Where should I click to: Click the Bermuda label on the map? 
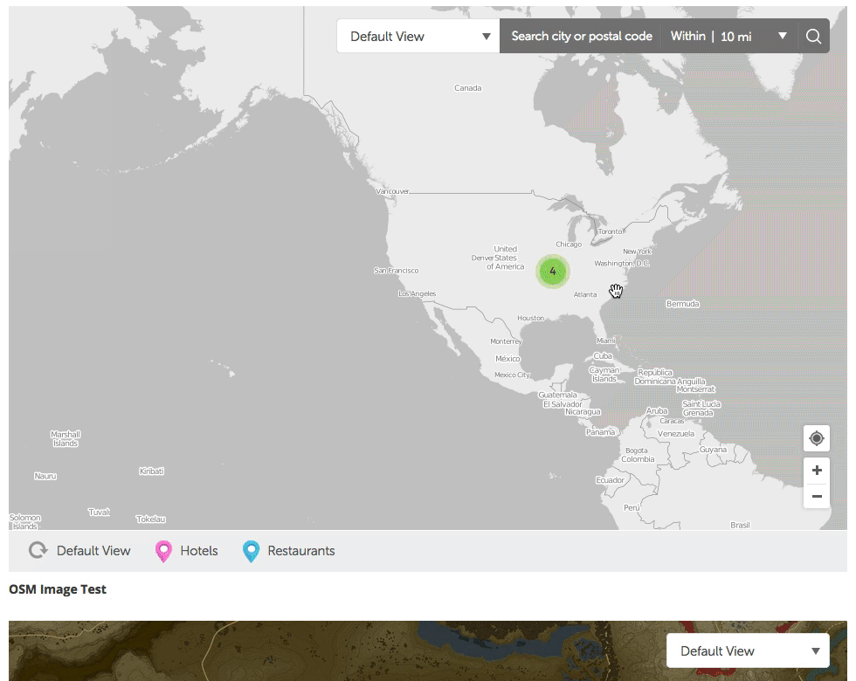point(682,304)
